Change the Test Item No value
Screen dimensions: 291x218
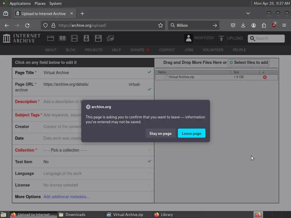coord(83,162)
